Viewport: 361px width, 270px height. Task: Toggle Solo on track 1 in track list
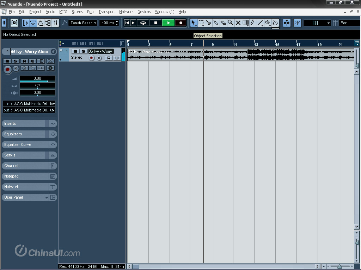[x=83, y=51]
